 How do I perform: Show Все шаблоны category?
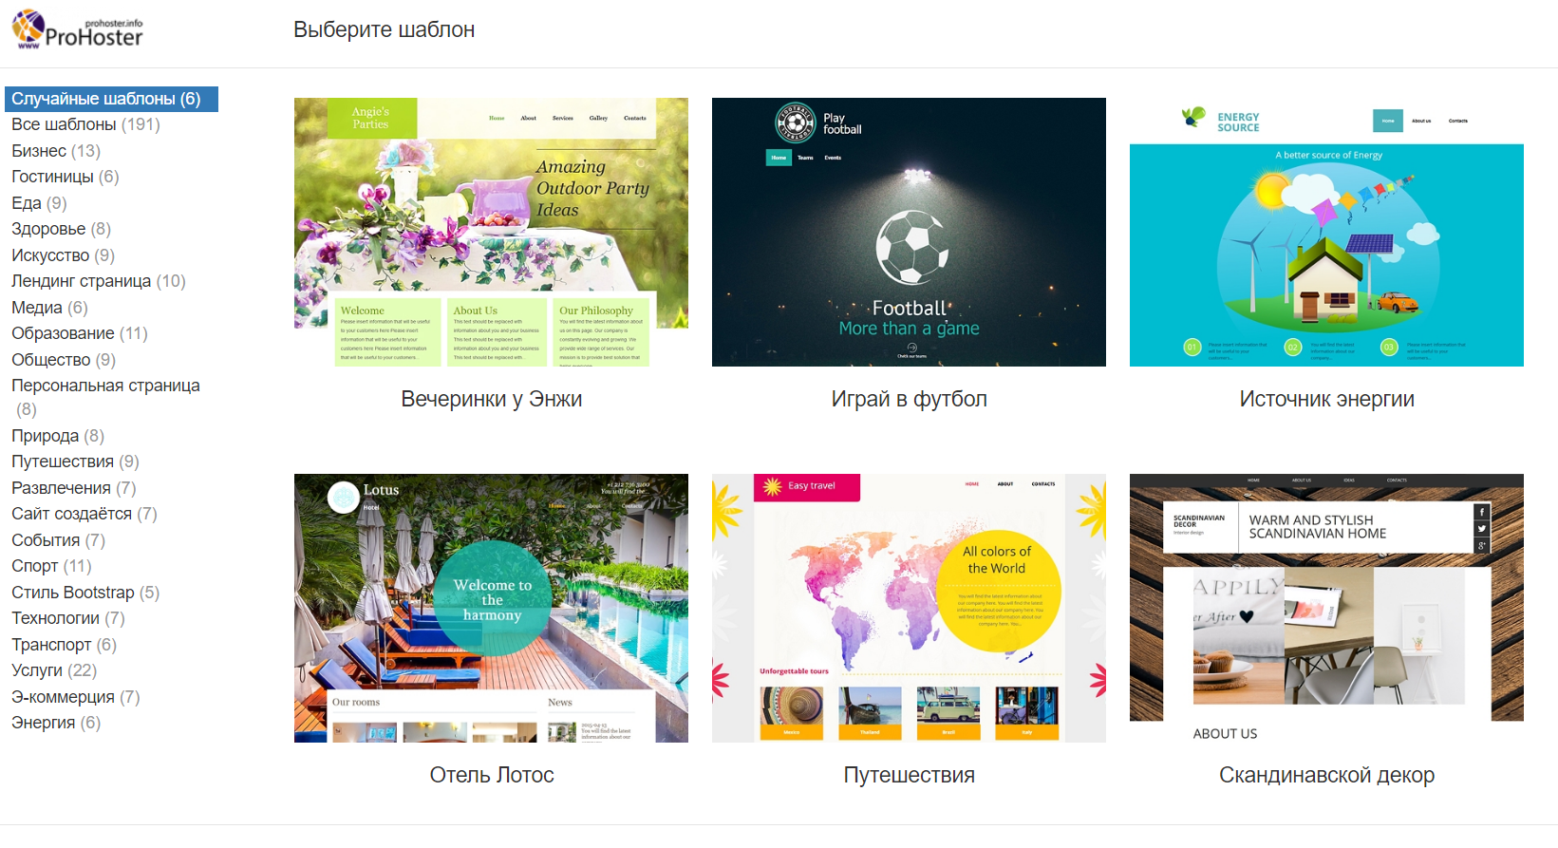tap(85, 124)
